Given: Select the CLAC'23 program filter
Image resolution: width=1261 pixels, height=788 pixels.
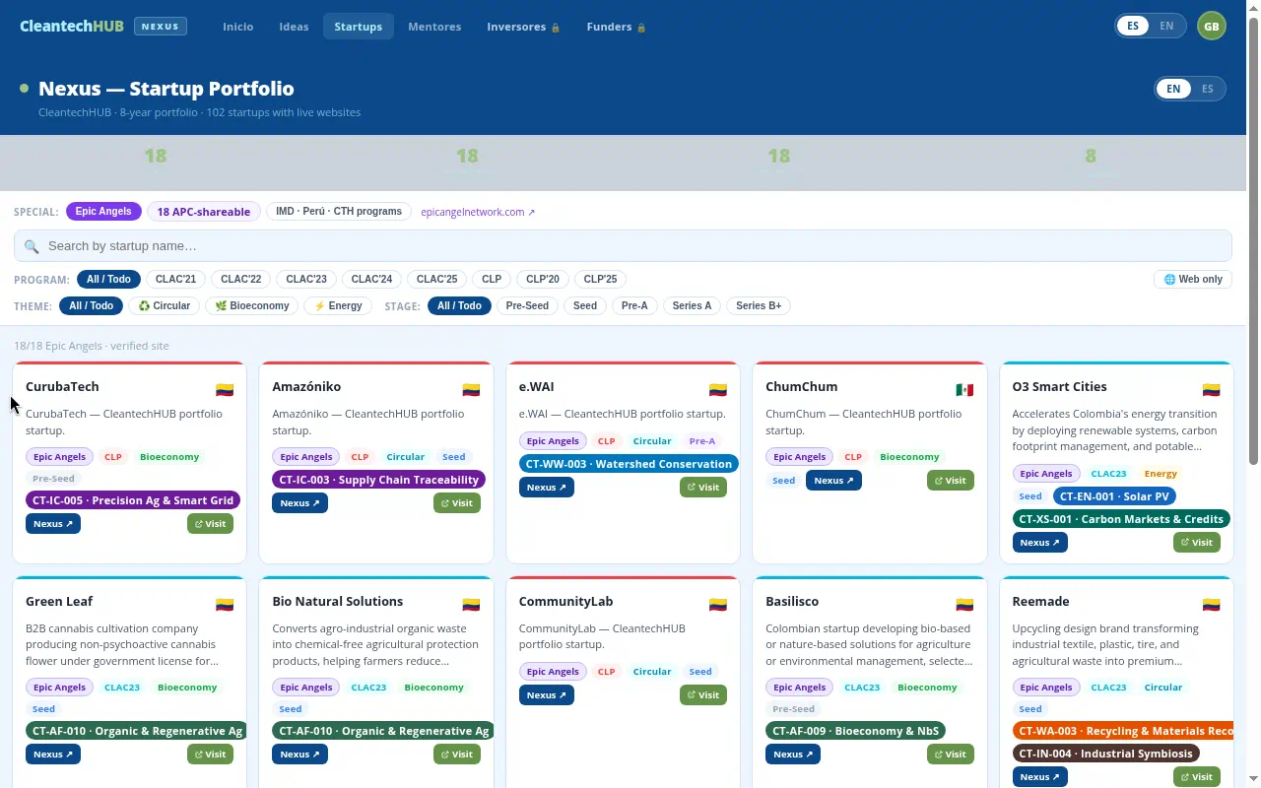Looking at the screenshot, I should tap(306, 280).
